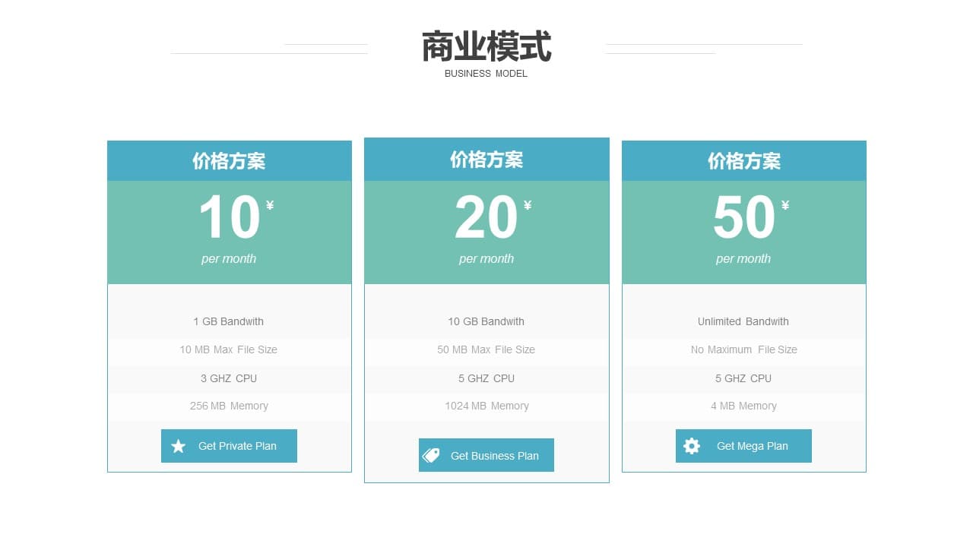Select the large 10 price number
Image resolution: width=973 pixels, height=547 pixels.
(x=229, y=218)
